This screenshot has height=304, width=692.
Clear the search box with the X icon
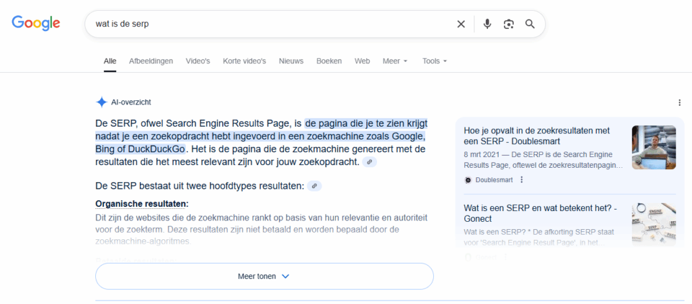pyautogui.click(x=461, y=24)
